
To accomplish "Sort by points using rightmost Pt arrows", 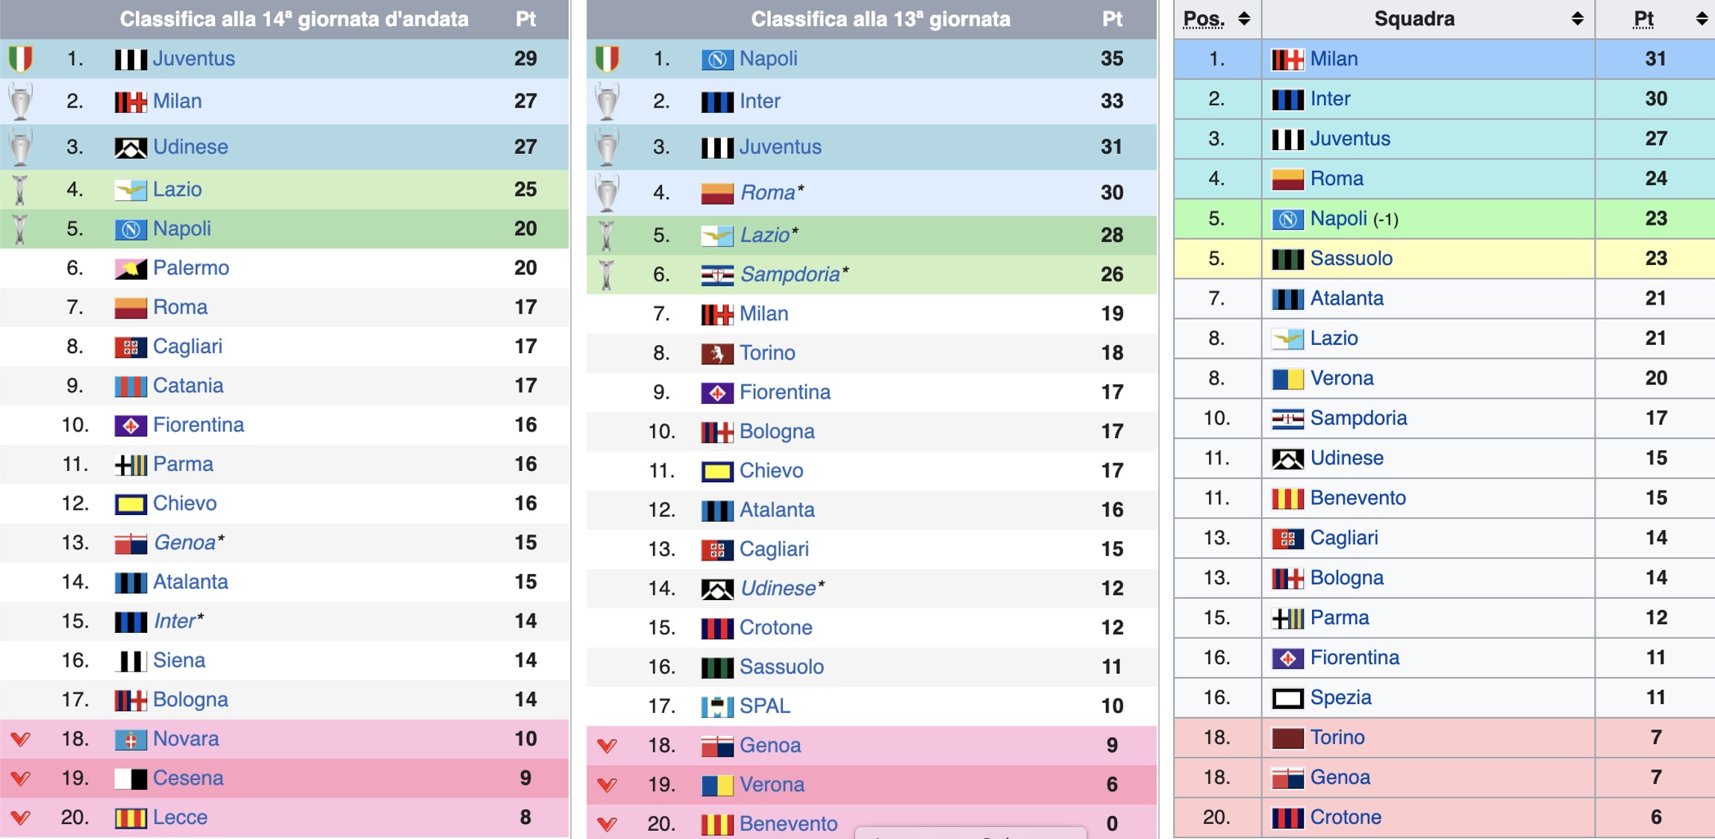I will (1701, 19).
